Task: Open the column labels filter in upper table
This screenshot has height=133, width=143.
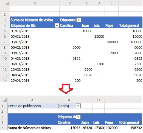Action: [78, 20]
